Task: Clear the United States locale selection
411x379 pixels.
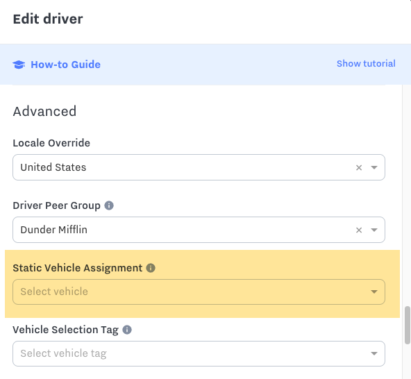Action: pyautogui.click(x=359, y=167)
